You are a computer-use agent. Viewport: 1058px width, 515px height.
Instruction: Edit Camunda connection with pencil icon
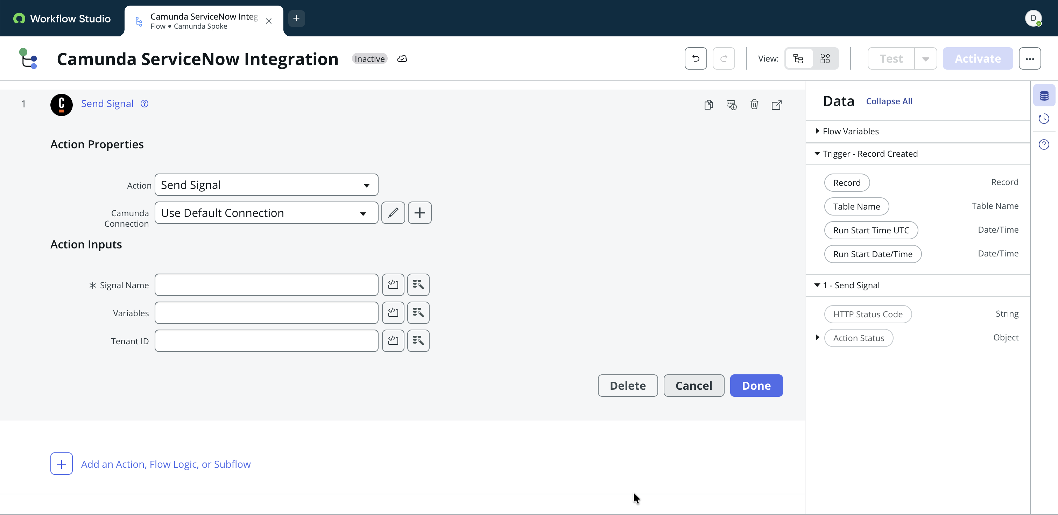point(393,213)
